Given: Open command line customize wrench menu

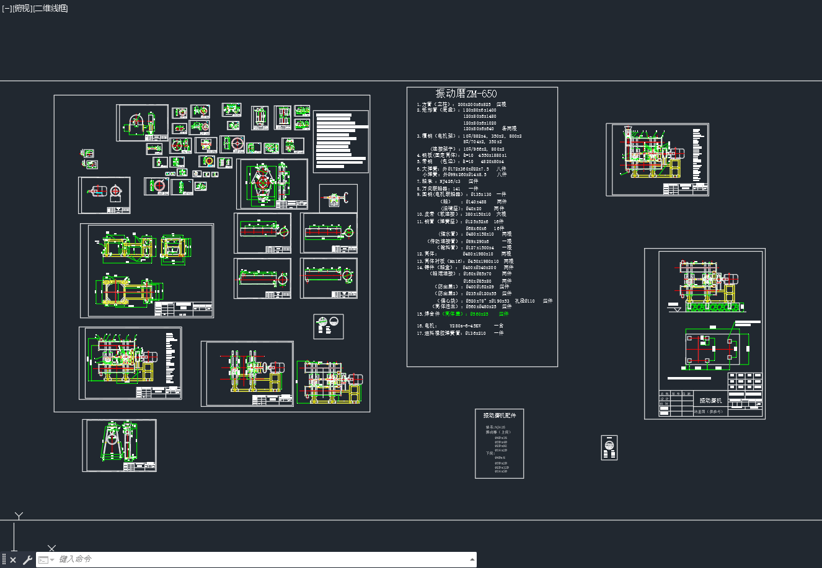Looking at the screenshot, I should pyautogui.click(x=27, y=560).
